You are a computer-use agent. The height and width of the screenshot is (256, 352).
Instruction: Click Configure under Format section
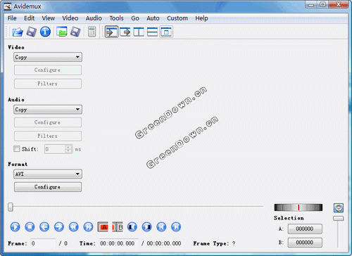coord(48,187)
